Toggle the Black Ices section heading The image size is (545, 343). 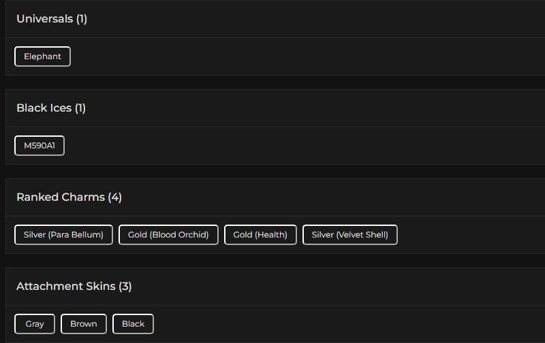44,108
